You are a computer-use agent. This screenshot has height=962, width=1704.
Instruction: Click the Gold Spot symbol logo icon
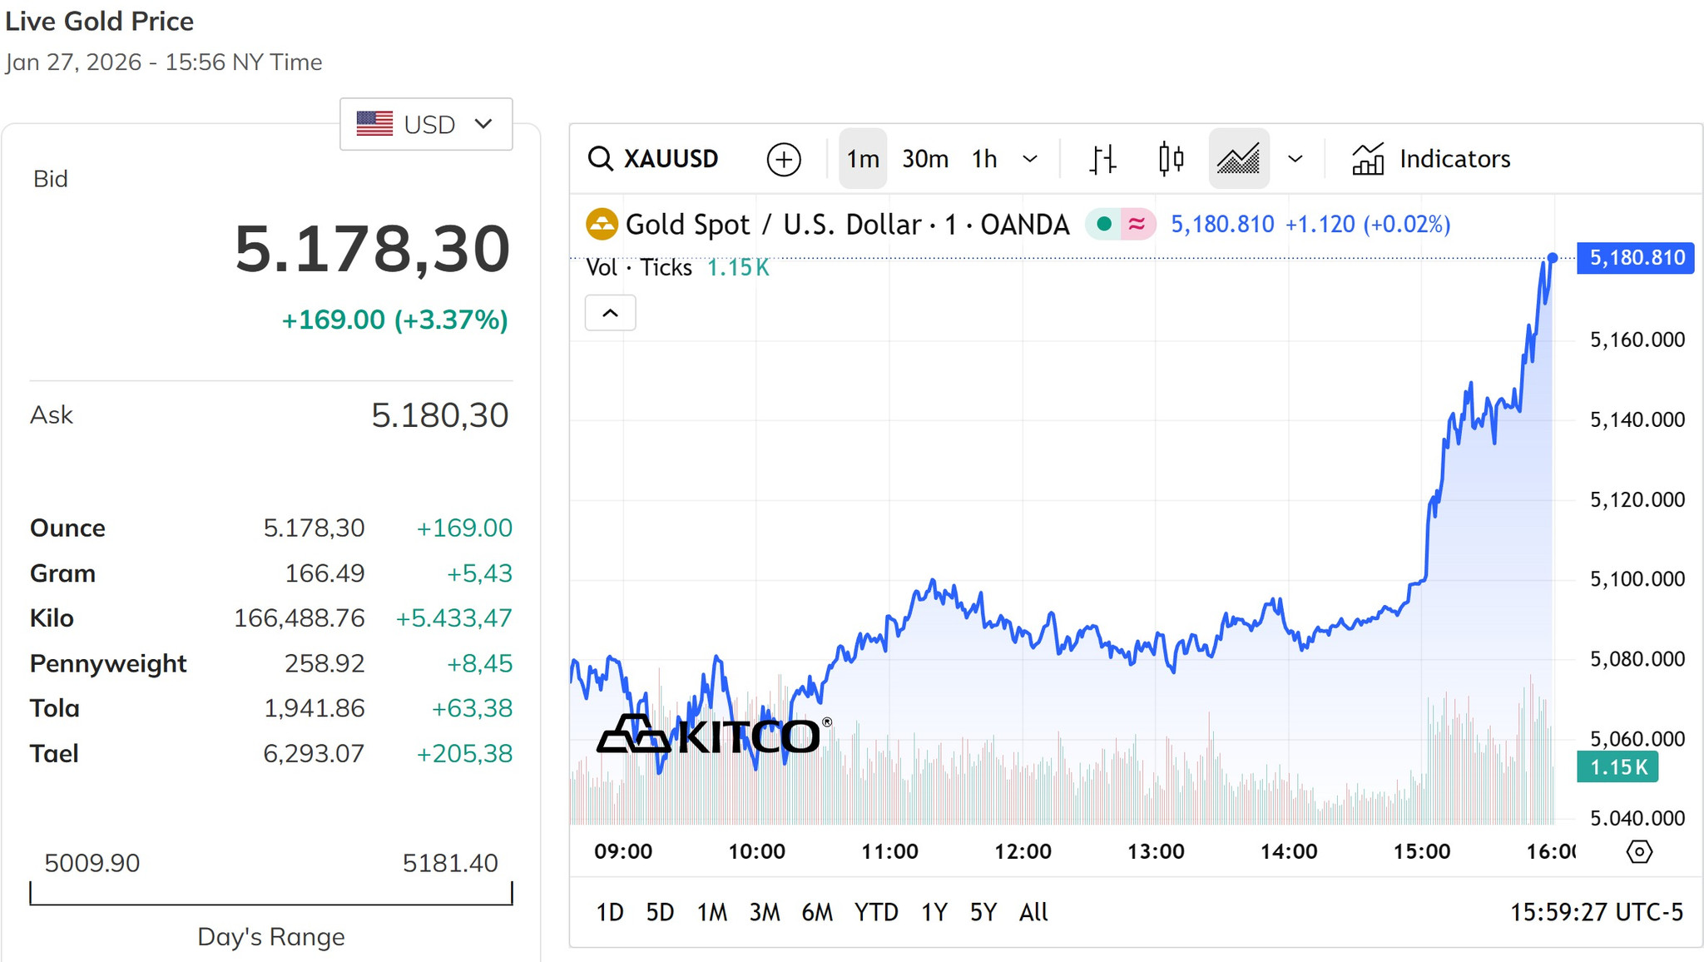pos(602,225)
